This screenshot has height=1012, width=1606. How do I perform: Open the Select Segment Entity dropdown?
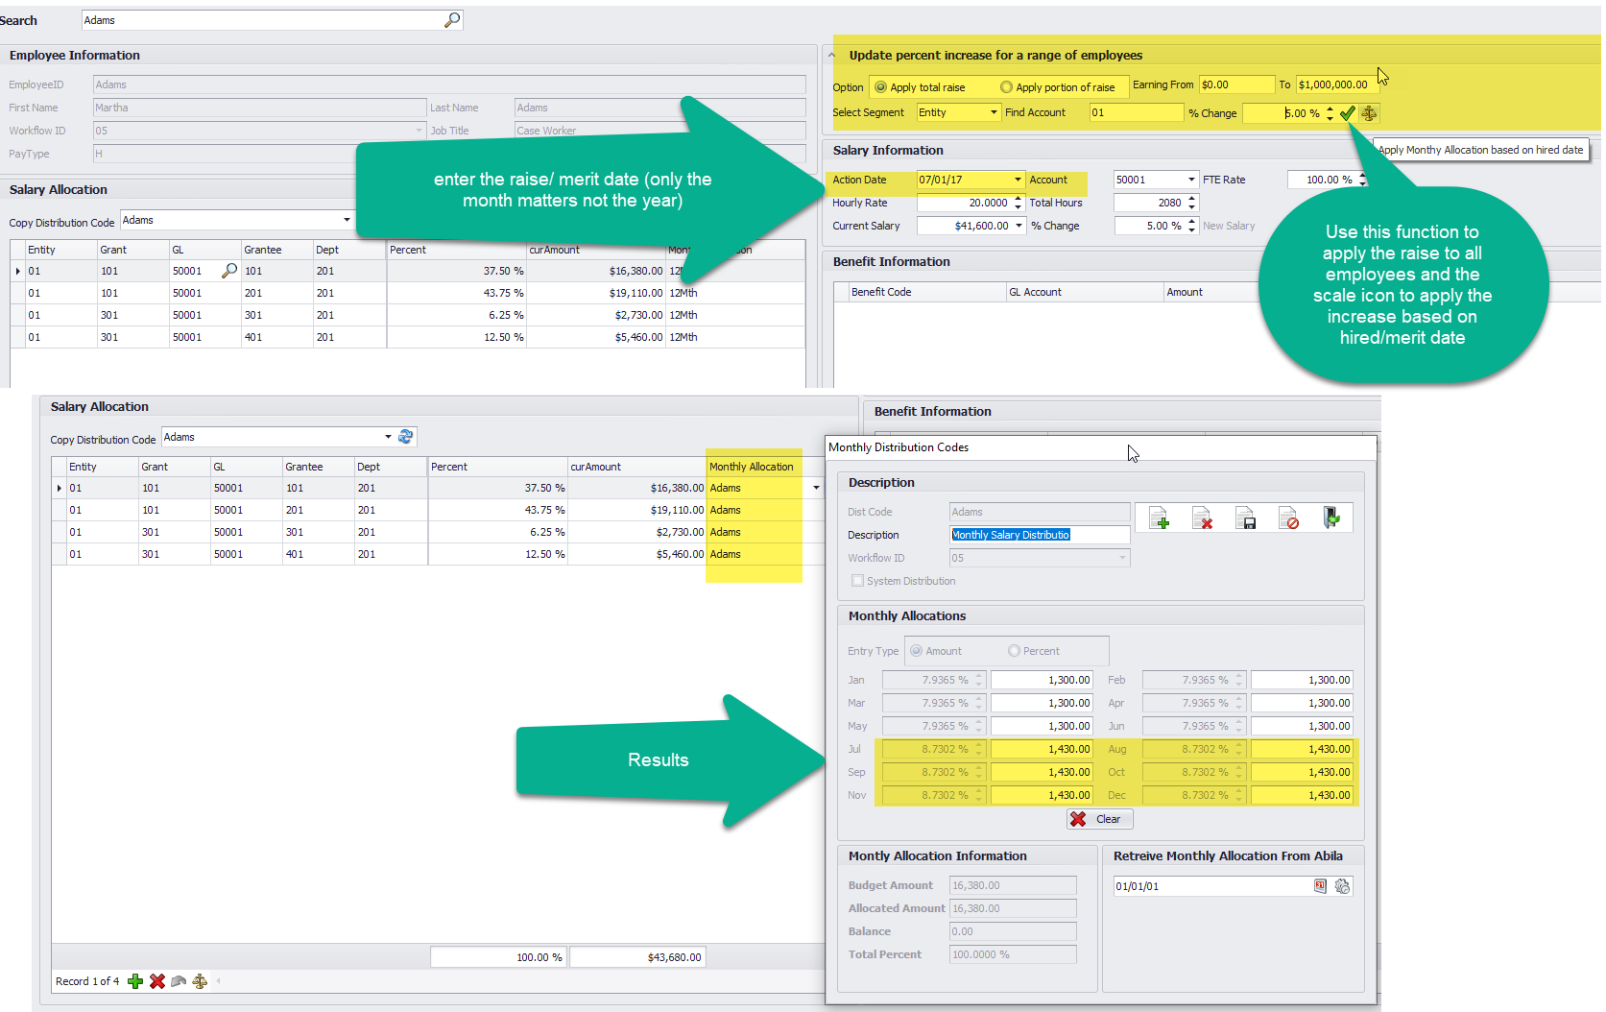tap(994, 112)
